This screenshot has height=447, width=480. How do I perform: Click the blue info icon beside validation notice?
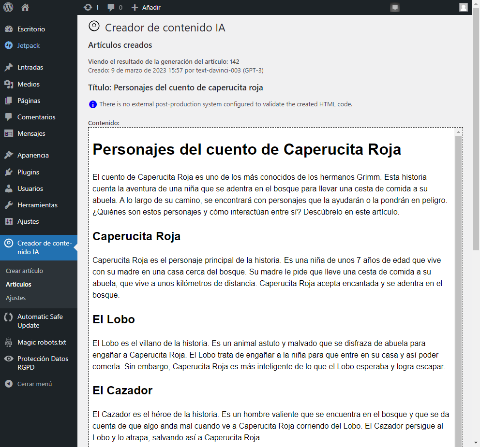93,104
